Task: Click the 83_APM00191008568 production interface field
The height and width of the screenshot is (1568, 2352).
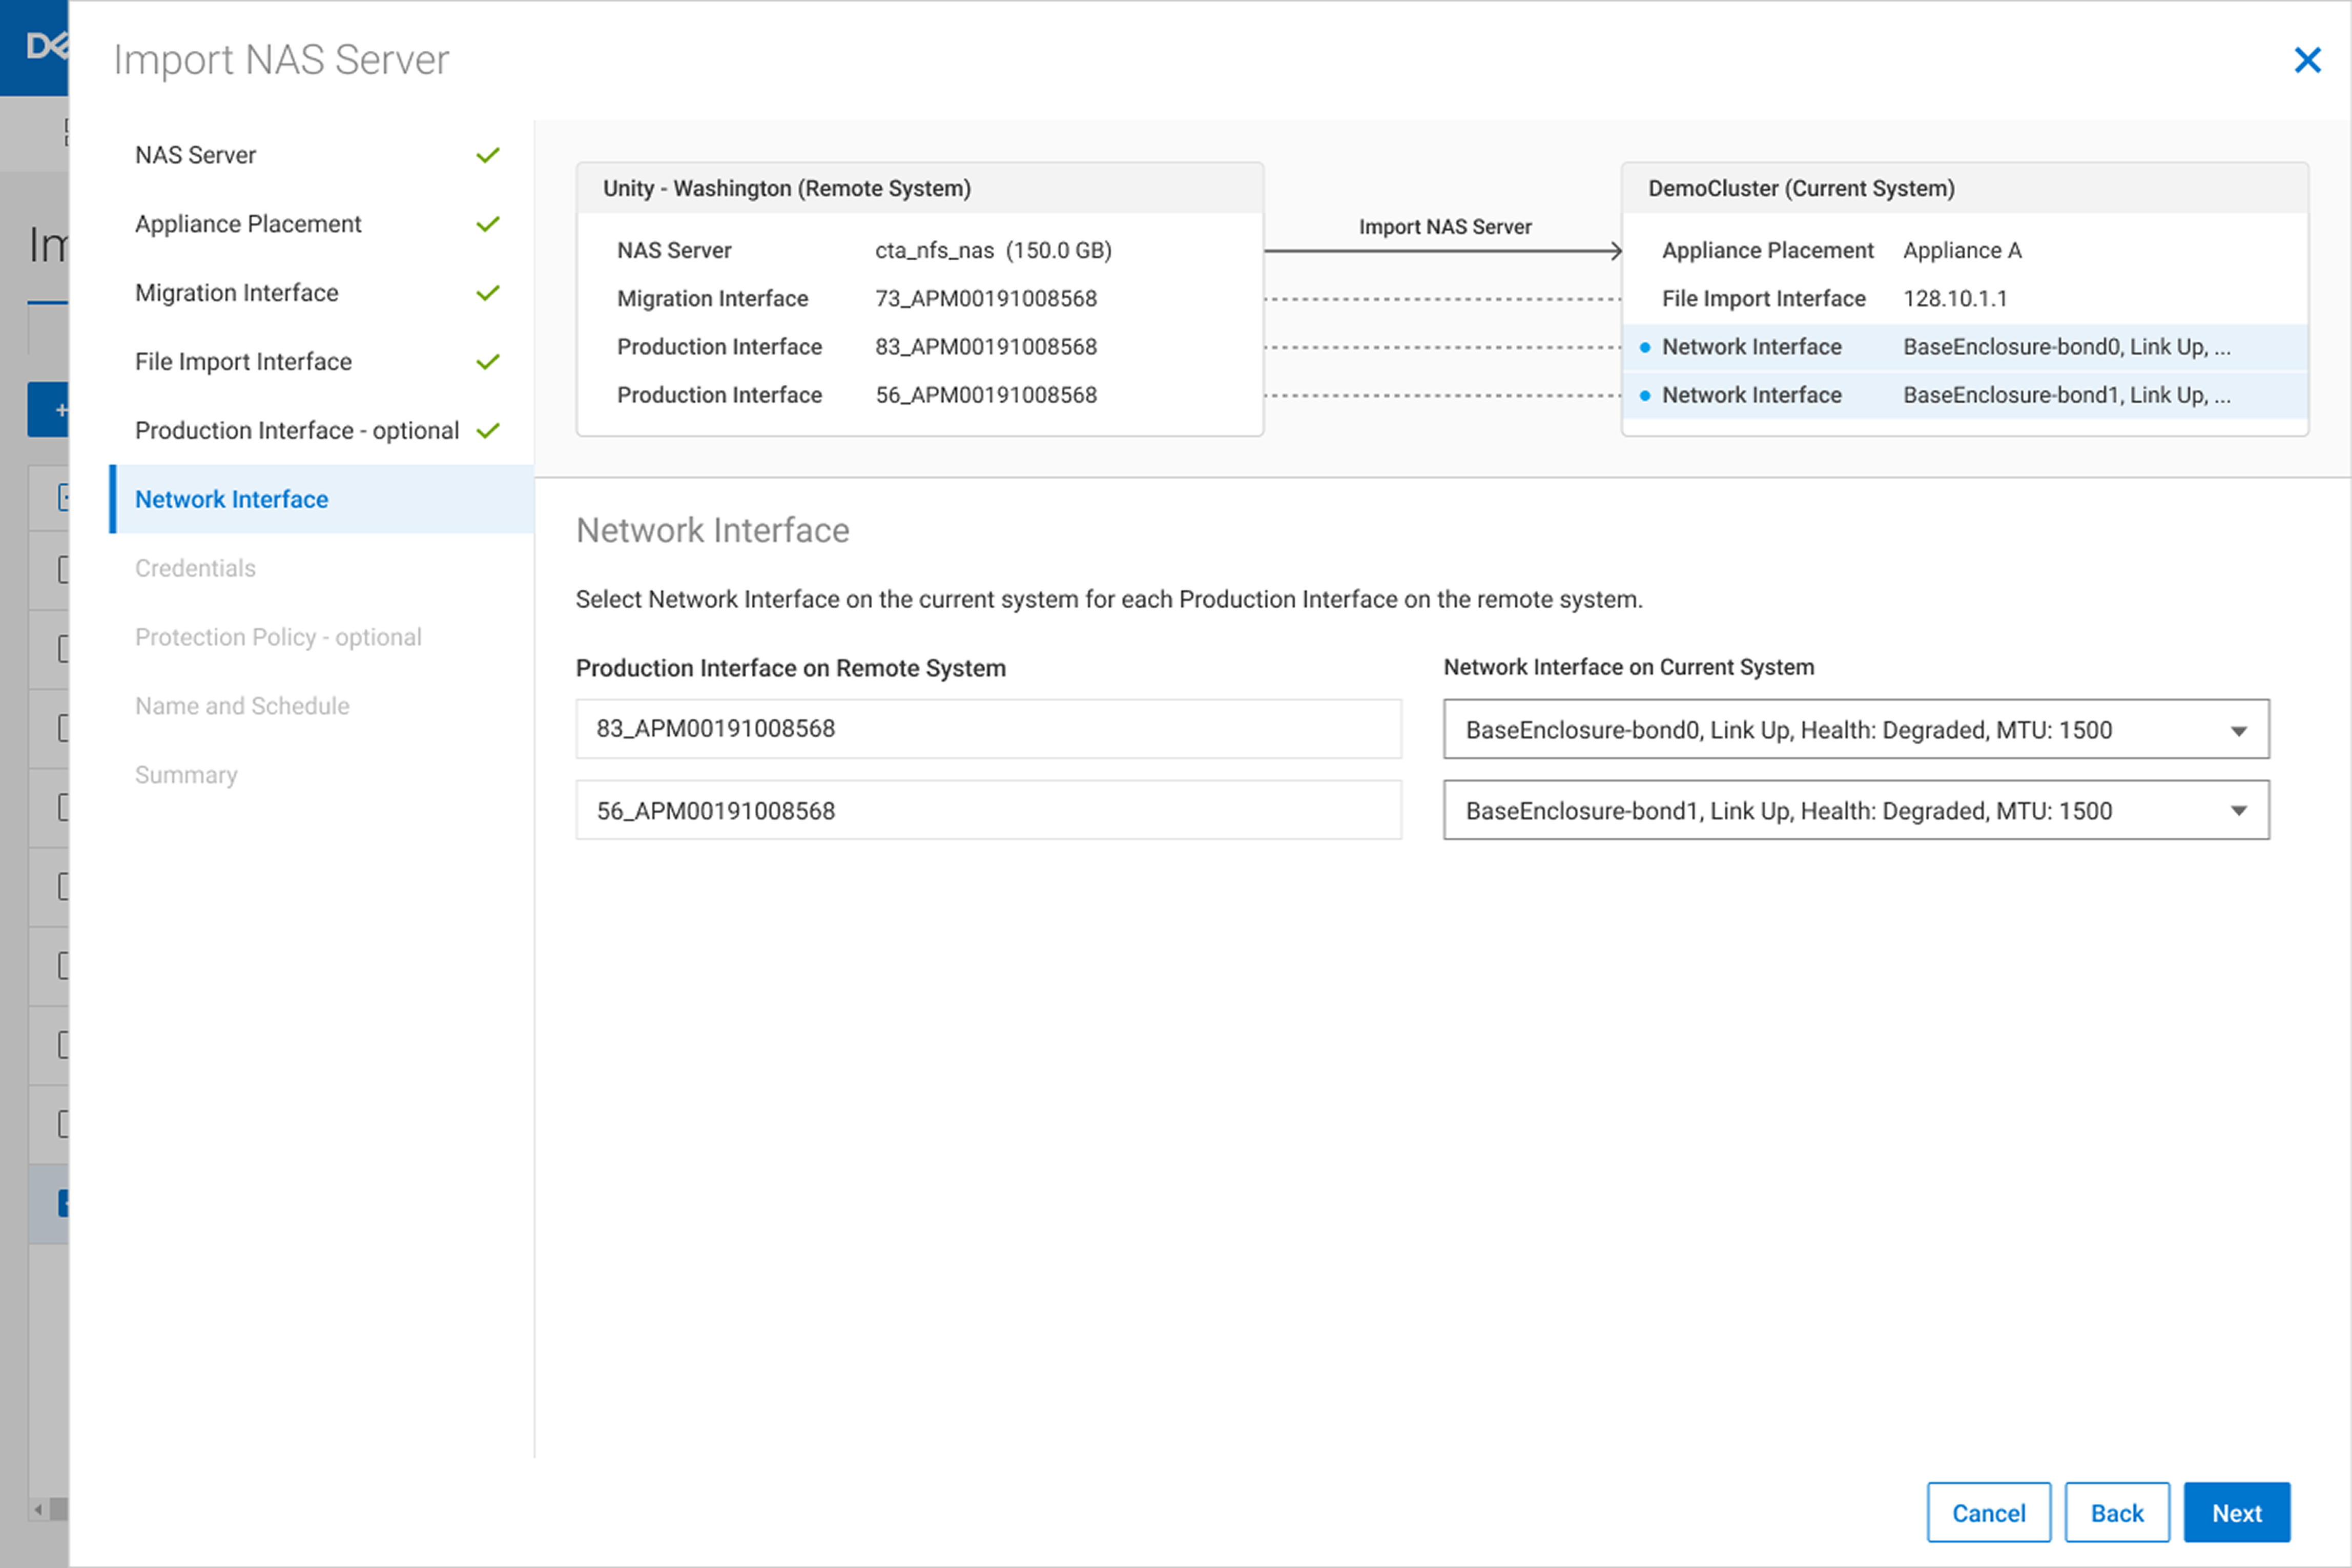Action: [x=988, y=729]
